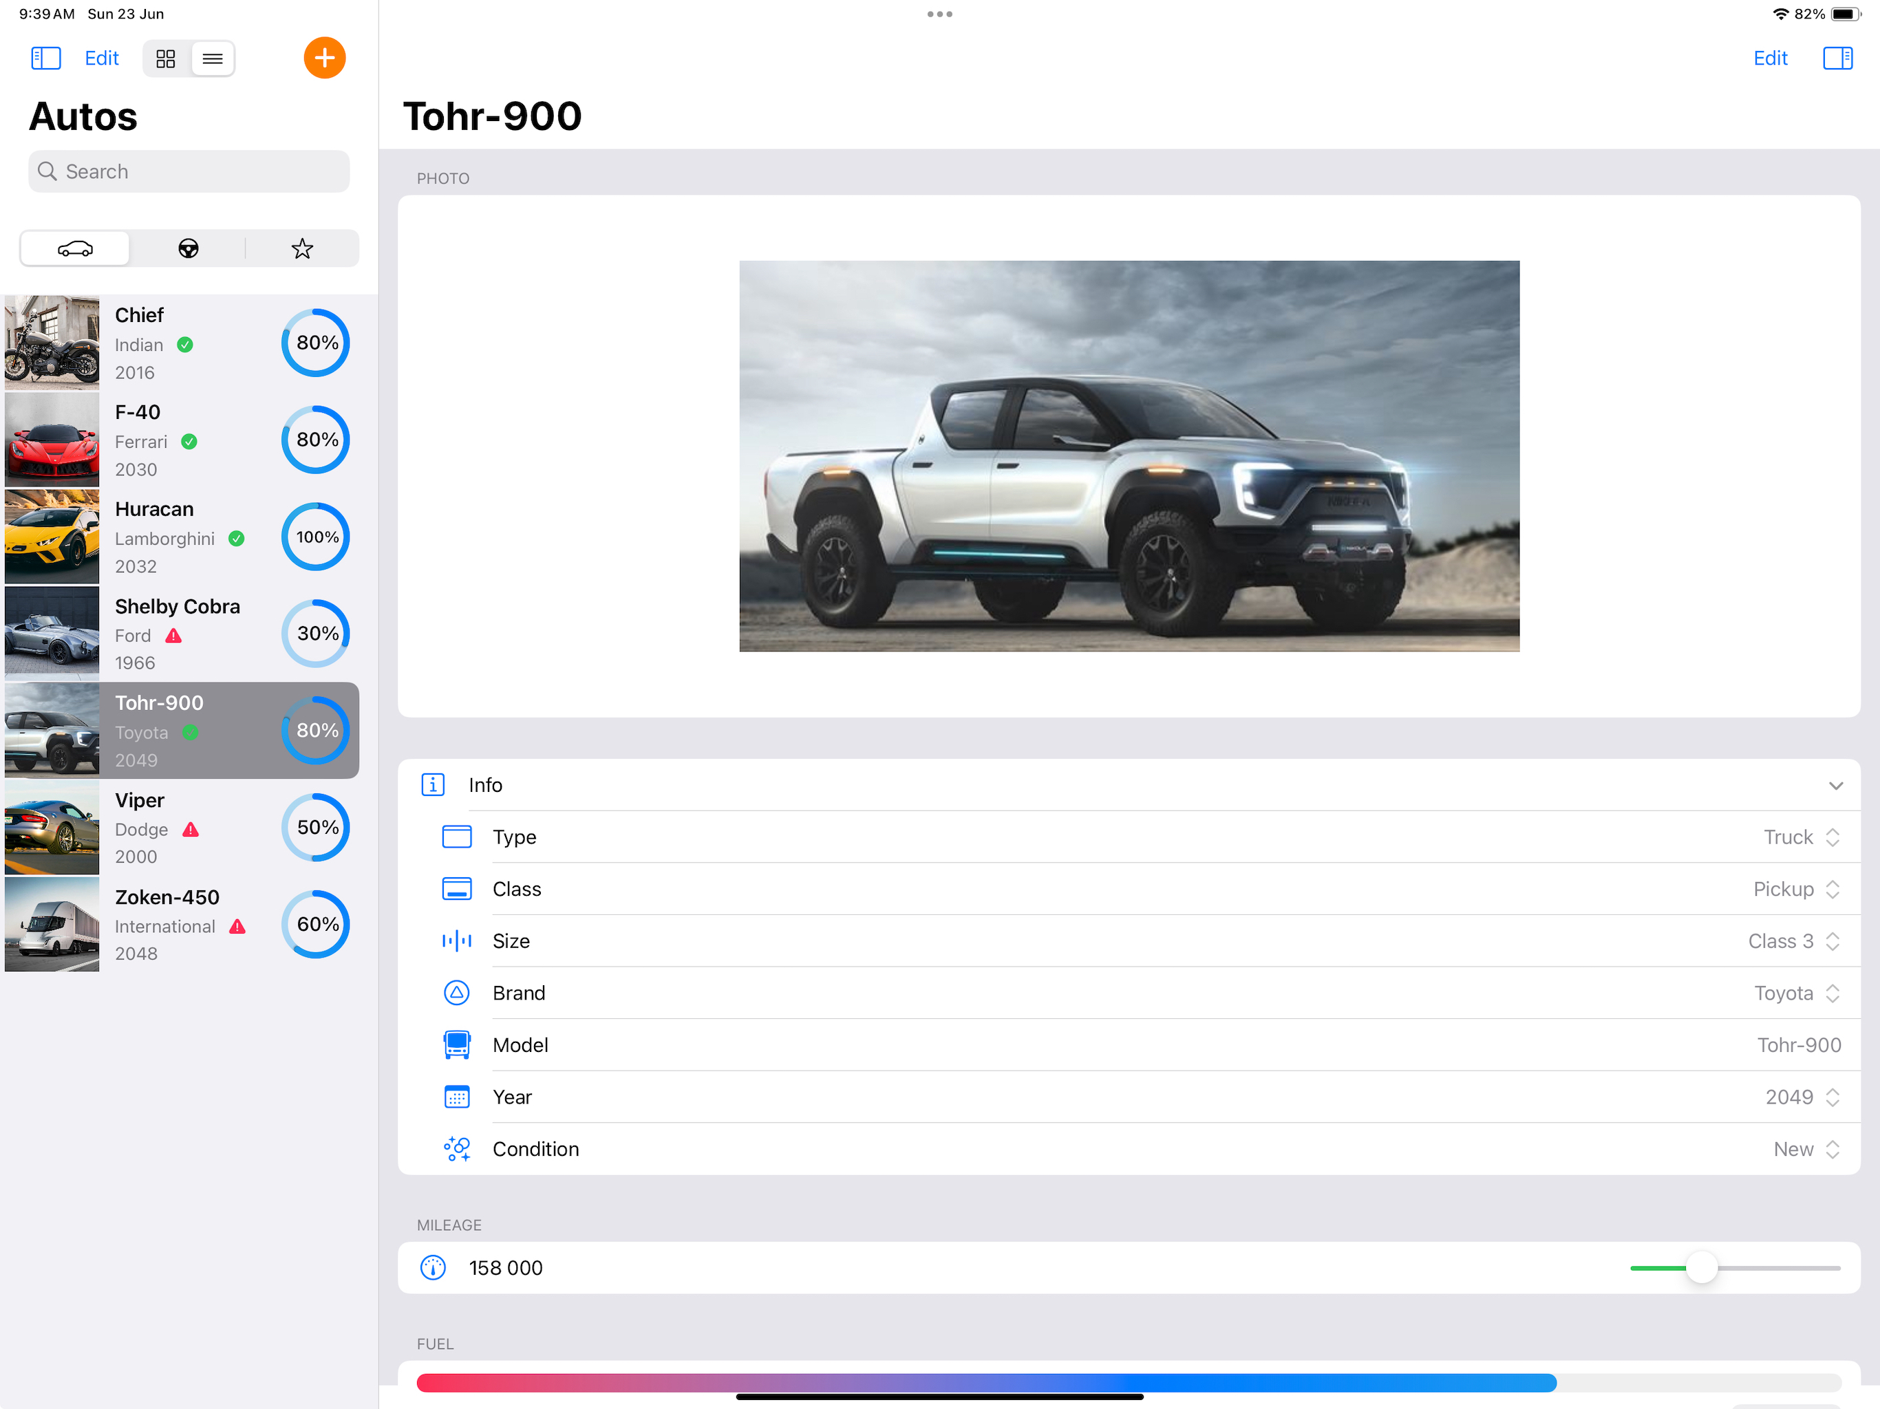Select the favorites star tab
Viewport: 1880px width, 1409px height.
(301, 248)
